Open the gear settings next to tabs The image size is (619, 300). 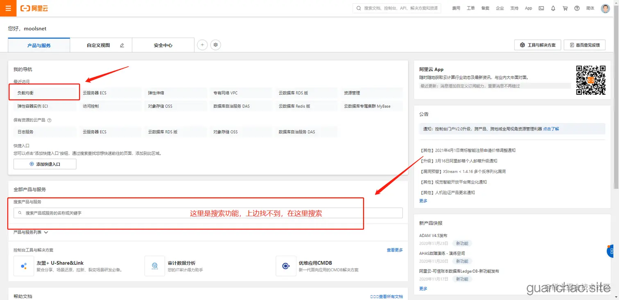tap(216, 45)
